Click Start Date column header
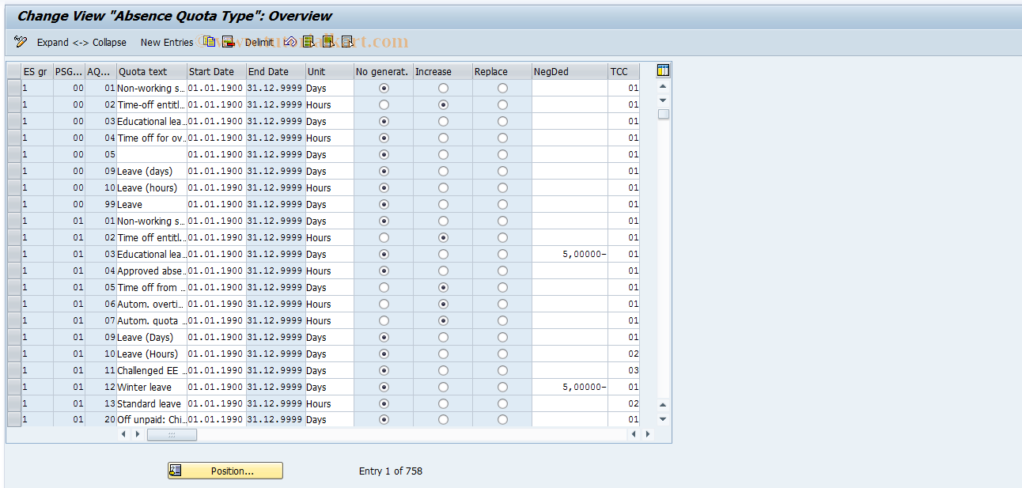Screen dimensions: 1022x488 (217, 71)
